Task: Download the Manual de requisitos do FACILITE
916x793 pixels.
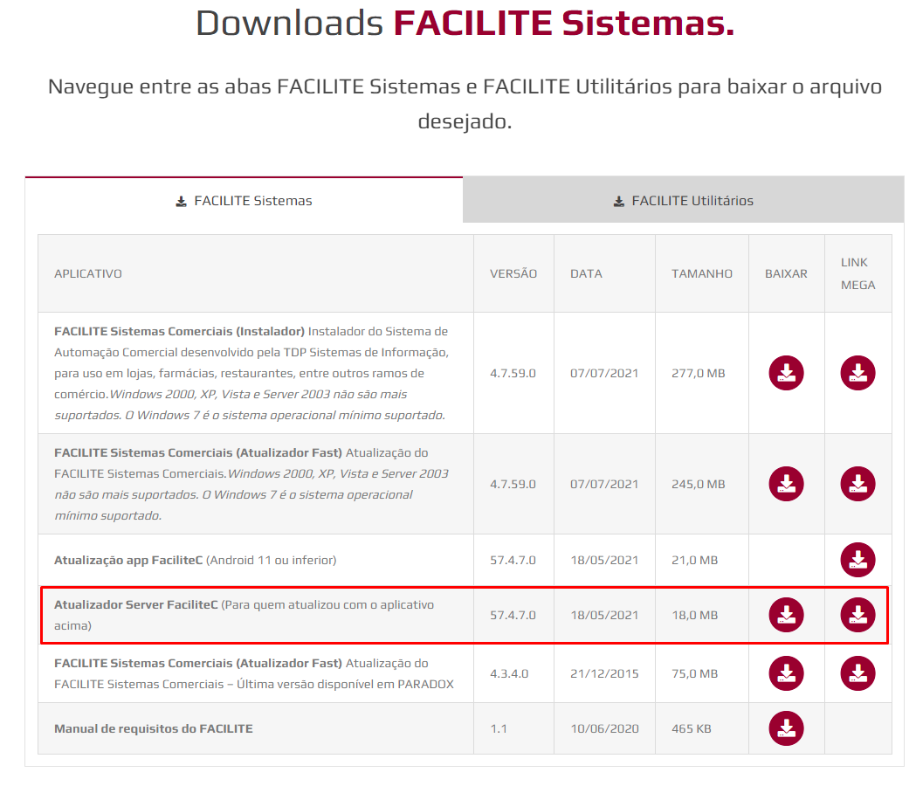Action: [x=786, y=728]
